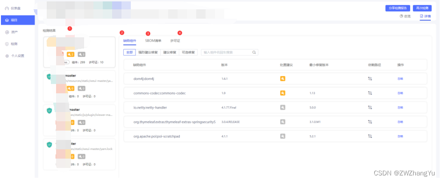Open dependency path icon for thymeleaf-extras-springsecurity5
The image size is (442, 181).
(x=370, y=122)
